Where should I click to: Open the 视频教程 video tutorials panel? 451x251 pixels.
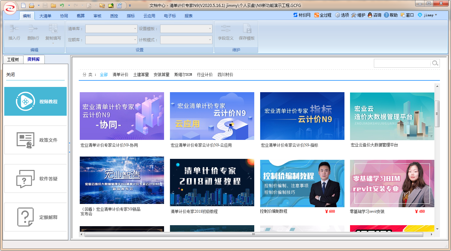35,101
